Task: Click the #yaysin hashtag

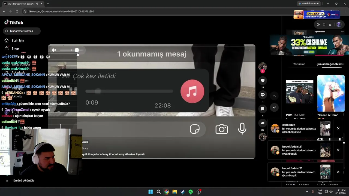Action: 140,154
